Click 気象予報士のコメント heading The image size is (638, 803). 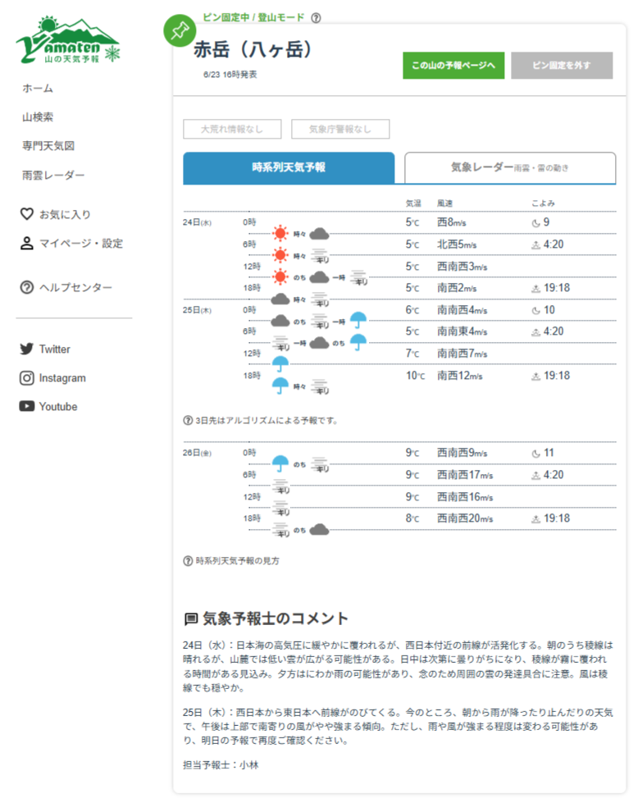tap(276, 618)
